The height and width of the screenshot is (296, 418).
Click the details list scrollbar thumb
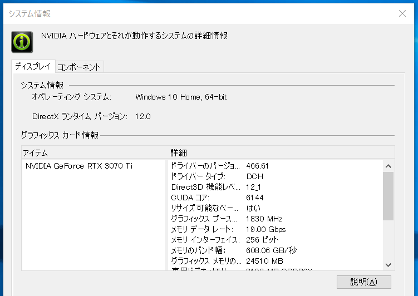coord(388,196)
